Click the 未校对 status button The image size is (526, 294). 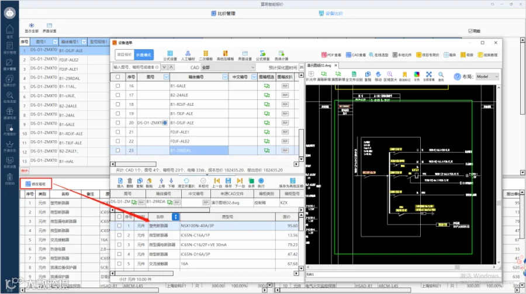[x=203, y=183]
